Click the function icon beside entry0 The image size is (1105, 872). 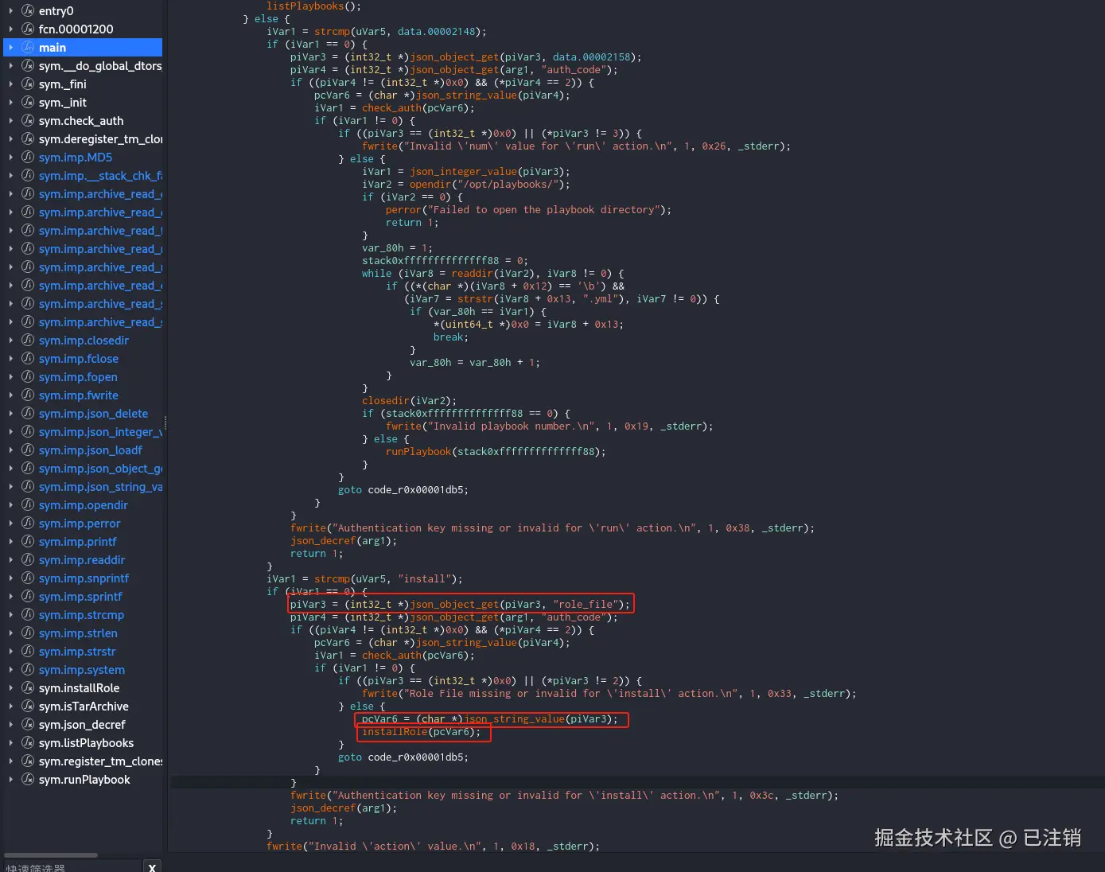tap(28, 11)
